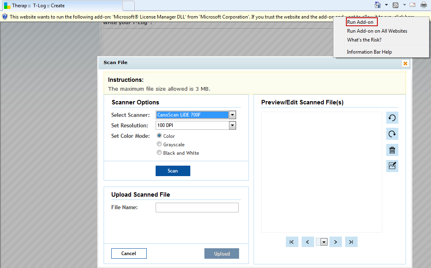This screenshot has height=268, width=431.
Task: Click the Read mail icon
Action: (412, 5)
